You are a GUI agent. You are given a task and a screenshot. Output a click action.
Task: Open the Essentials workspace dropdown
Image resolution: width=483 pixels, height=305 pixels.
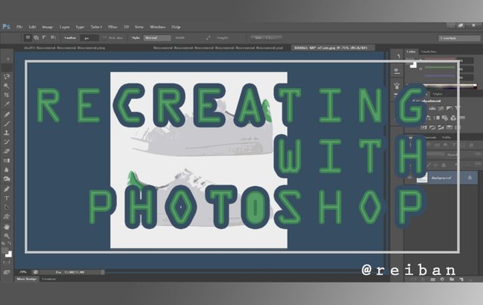click(459, 38)
